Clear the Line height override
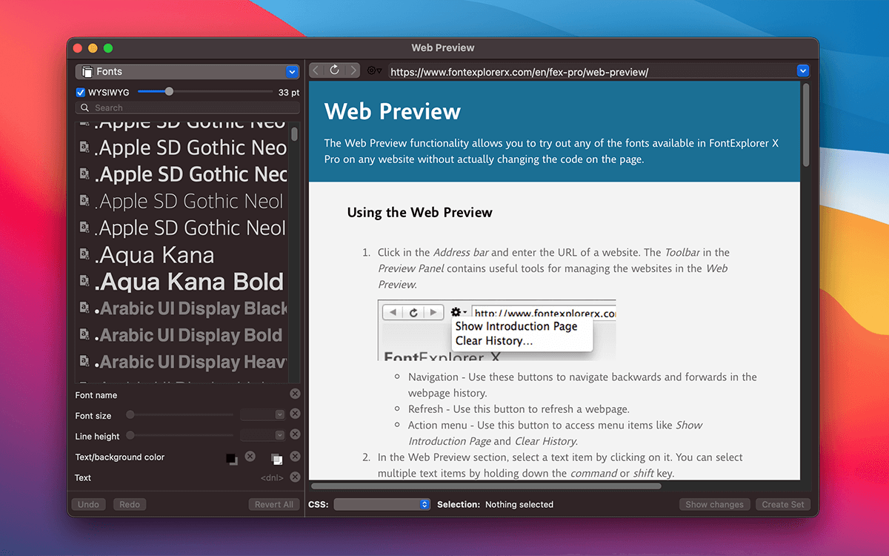 click(295, 434)
